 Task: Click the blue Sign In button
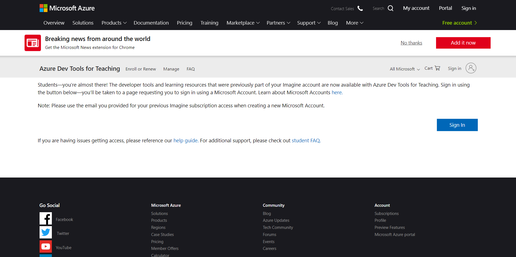pyautogui.click(x=457, y=125)
